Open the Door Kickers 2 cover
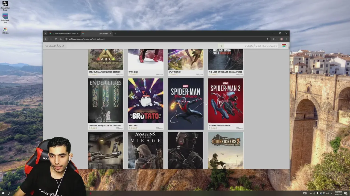Viewport: 350px width, 196px height. [226, 150]
